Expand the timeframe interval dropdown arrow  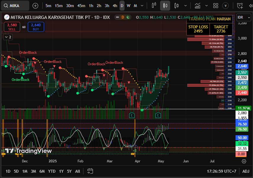point(142,6)
